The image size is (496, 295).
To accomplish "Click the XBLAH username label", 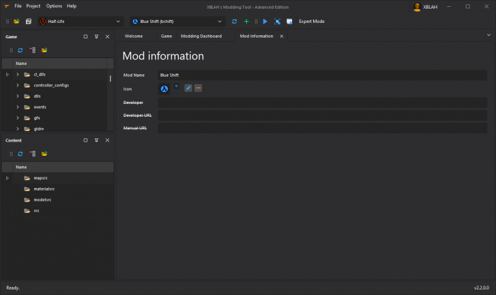I will click(x=430, y=7).
